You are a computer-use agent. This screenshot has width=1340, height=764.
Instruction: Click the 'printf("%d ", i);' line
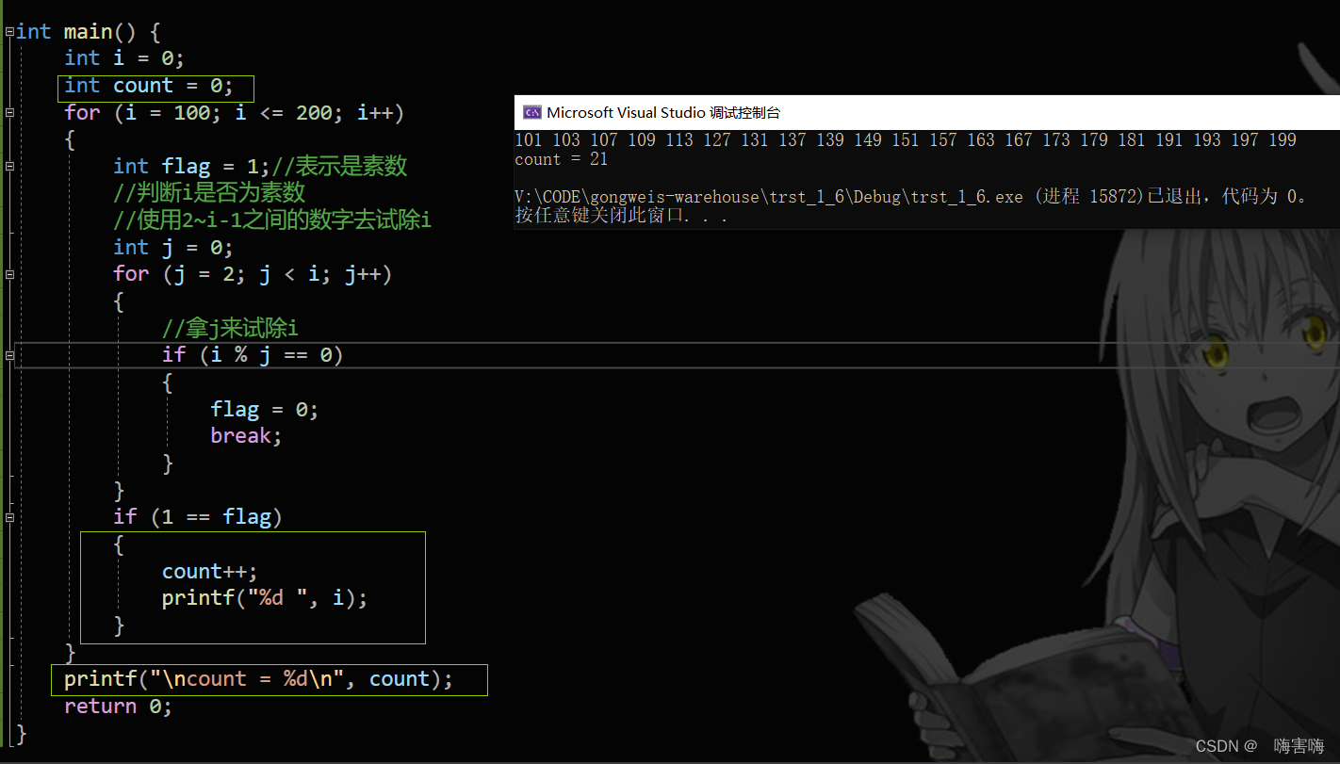[x=265, y=598]
